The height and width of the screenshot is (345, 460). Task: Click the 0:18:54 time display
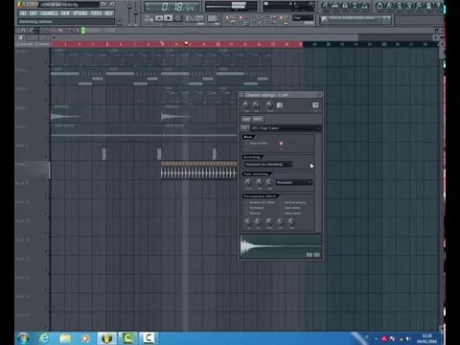pos(172,7)
